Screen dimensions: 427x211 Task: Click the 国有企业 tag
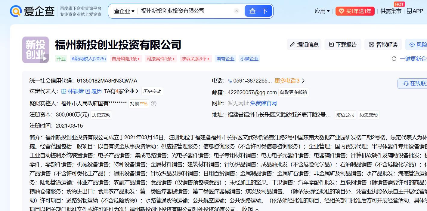pos(225,59)
